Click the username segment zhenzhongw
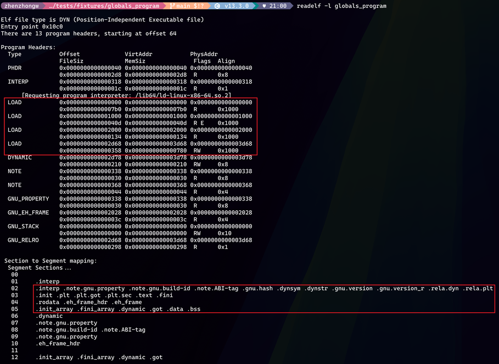 (x=20, y=6)
